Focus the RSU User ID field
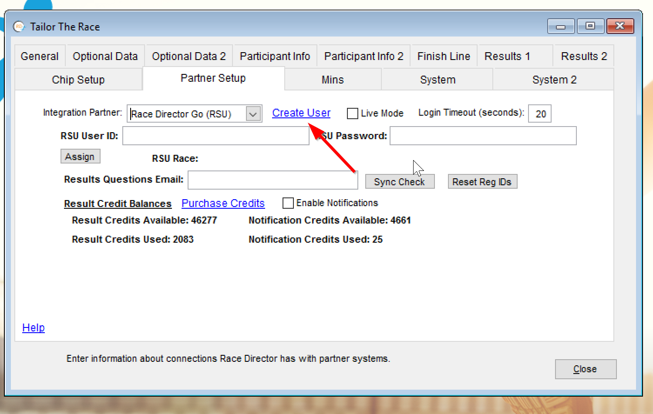The width and height of the screenshot is (653, 414). [216, 136]
